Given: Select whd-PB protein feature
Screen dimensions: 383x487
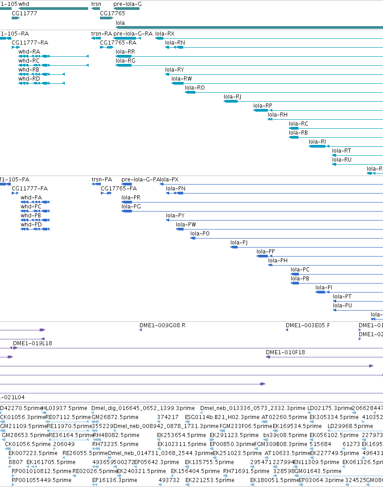Looking at the screenshot, I should click(x=35, y=220).
